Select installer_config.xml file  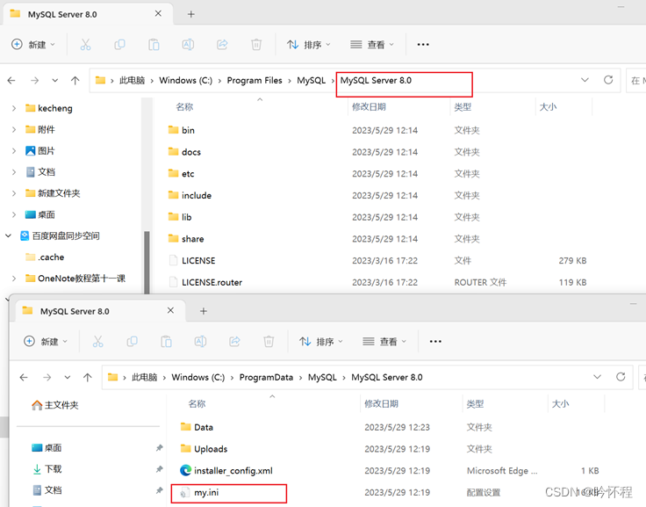[x=226, y=471]
